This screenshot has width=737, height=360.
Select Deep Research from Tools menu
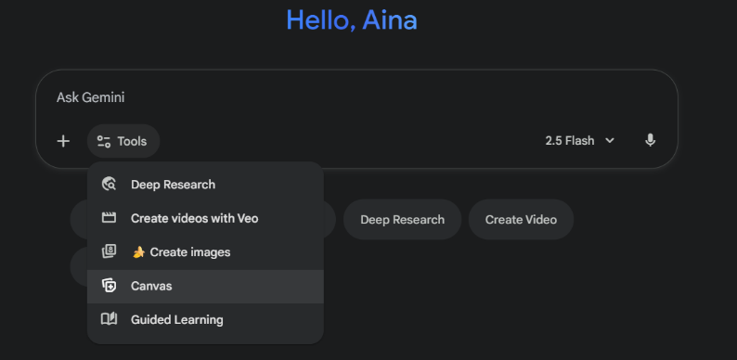pos(205,185)
